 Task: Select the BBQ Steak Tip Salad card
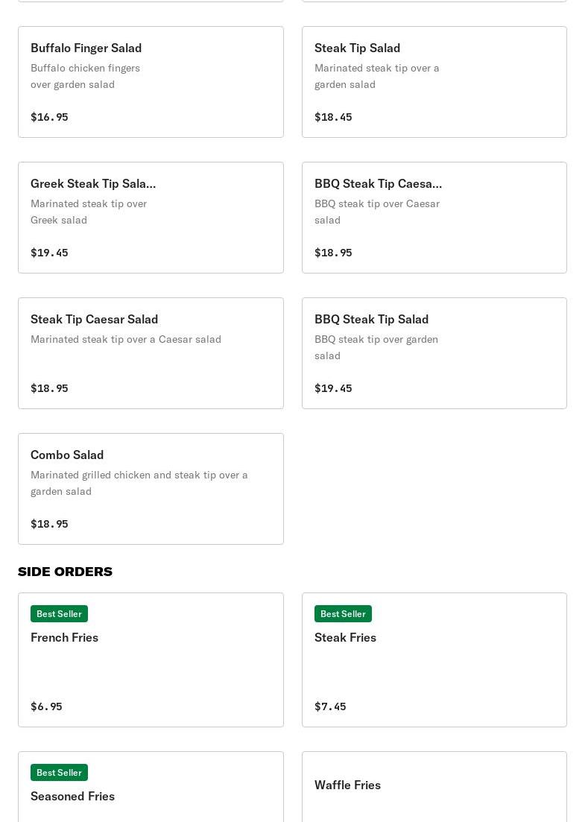coord(434,353)
